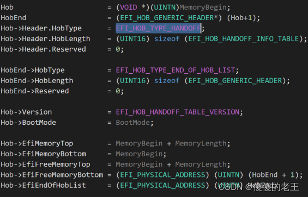This screenshot has width=308, height=197.
Task: Click the HobEnd->HobType identifier
Action: point(33,70)
